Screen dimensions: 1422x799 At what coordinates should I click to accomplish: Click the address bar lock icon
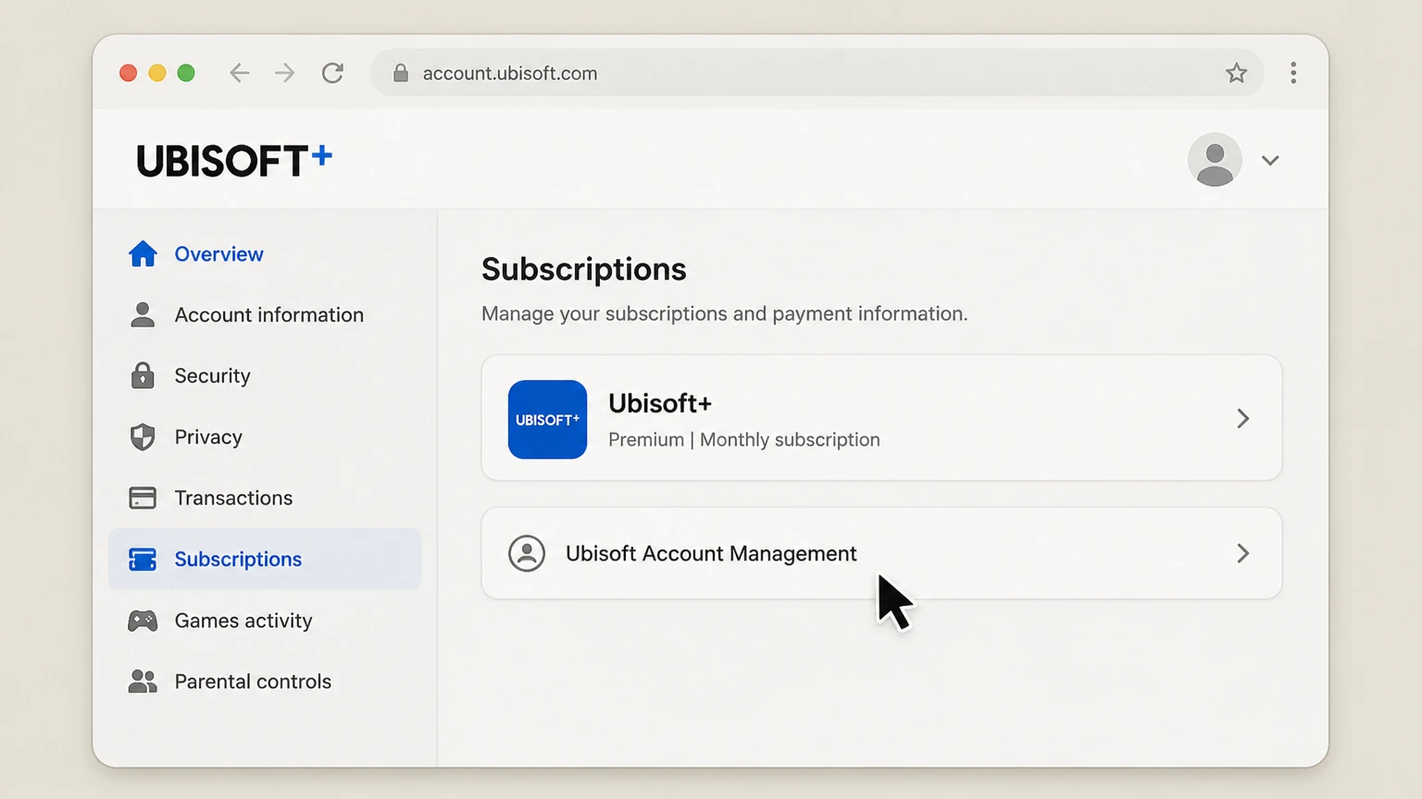click(x=401, y=73)
